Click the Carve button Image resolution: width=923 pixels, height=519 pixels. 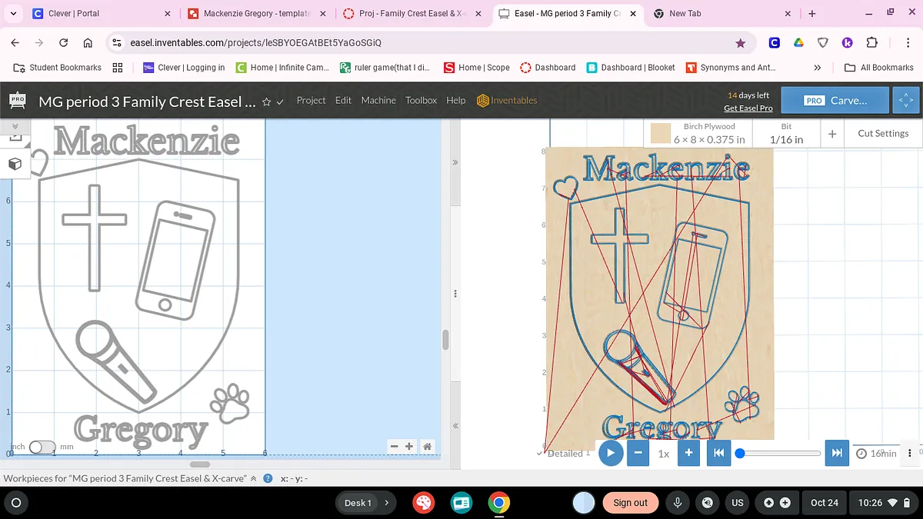pos(835,101)
